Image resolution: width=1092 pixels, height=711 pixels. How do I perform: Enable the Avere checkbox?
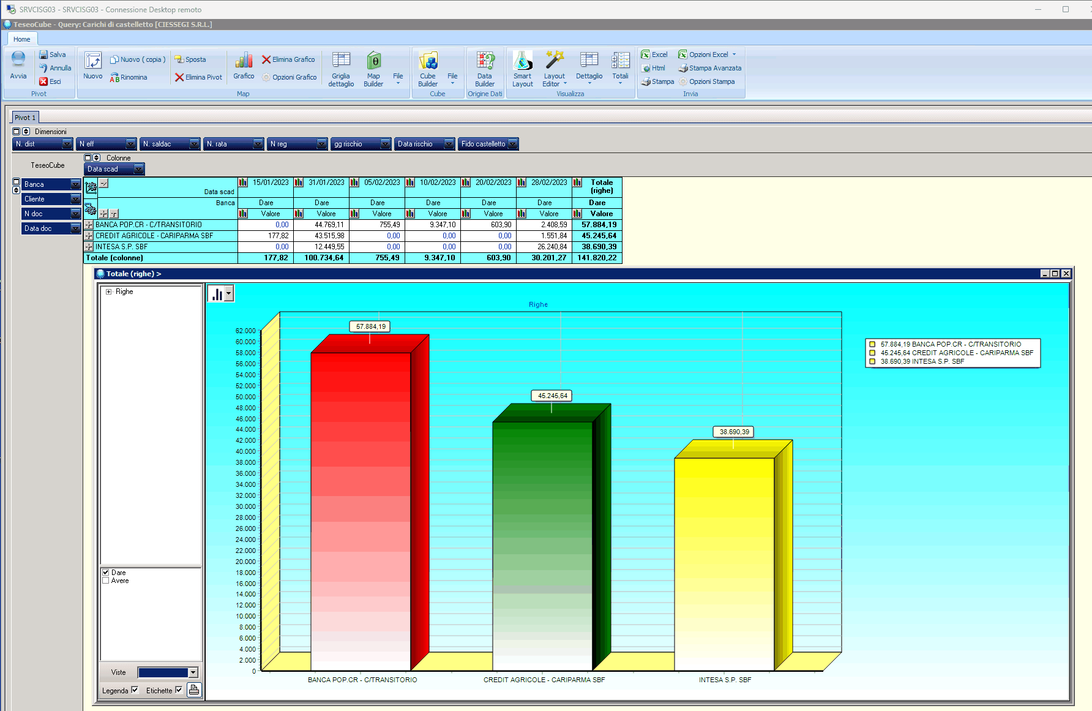(x=106, y=581)
